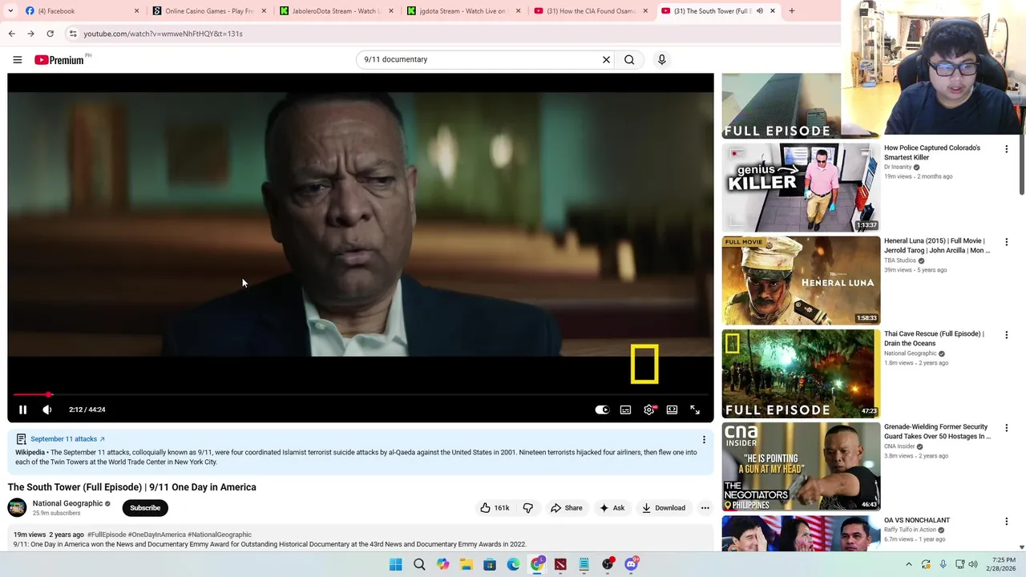This screenshot has width=1026, height=577.
Task: Seek using the video progress bar
Action: (x=361, y=394)
